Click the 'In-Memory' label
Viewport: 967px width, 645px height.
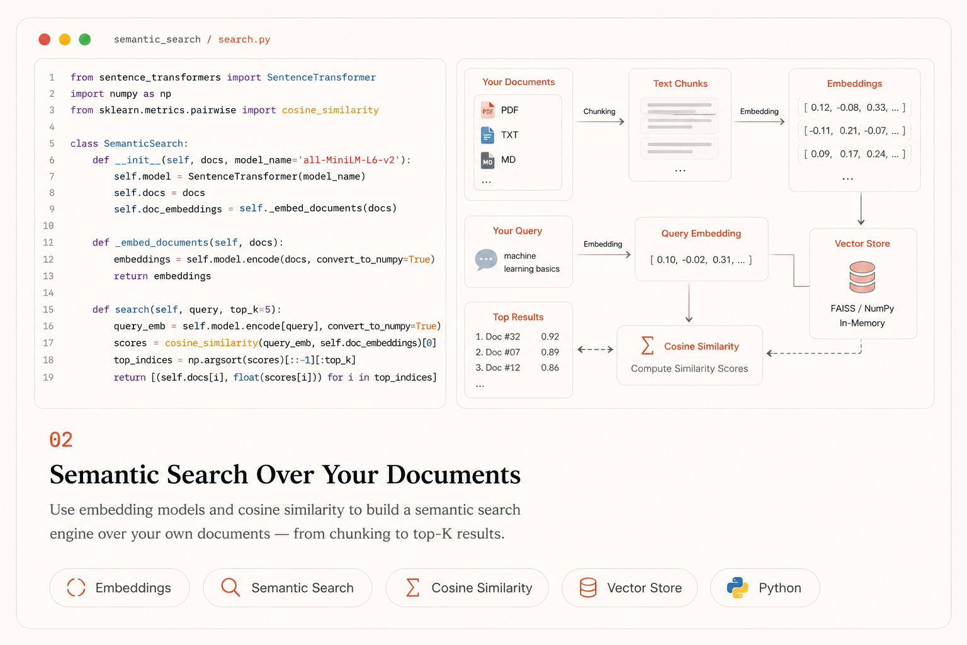coord(862,322)
